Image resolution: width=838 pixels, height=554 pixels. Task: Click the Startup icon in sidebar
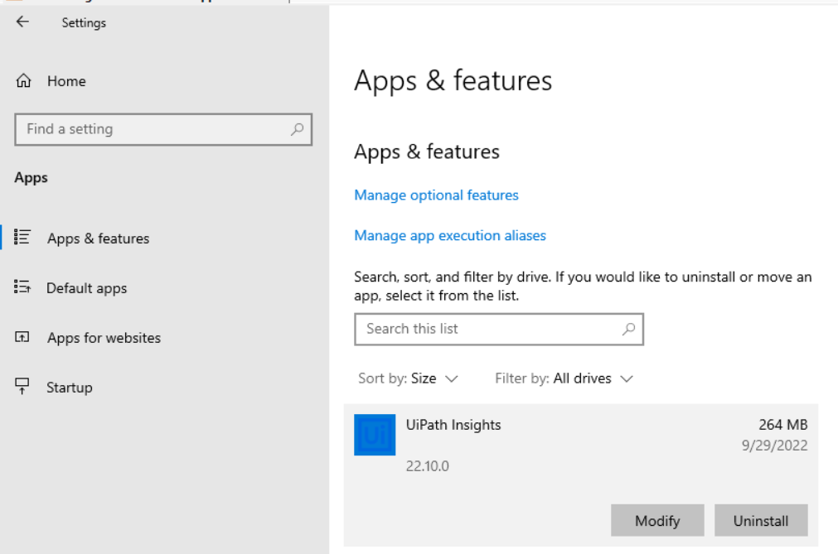pyautogui.click(x=22, y=387)
